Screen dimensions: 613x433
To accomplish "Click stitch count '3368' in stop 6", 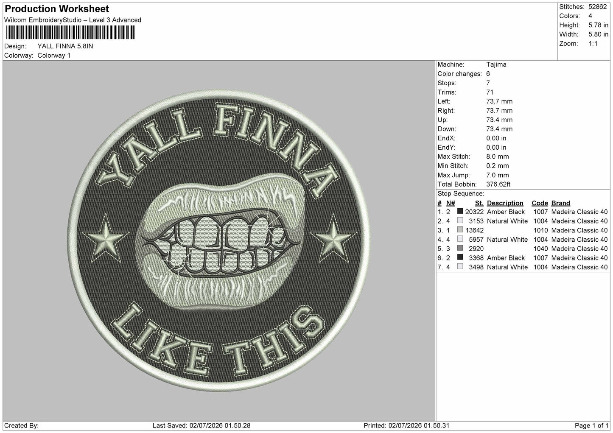I will tap(476, 258).
